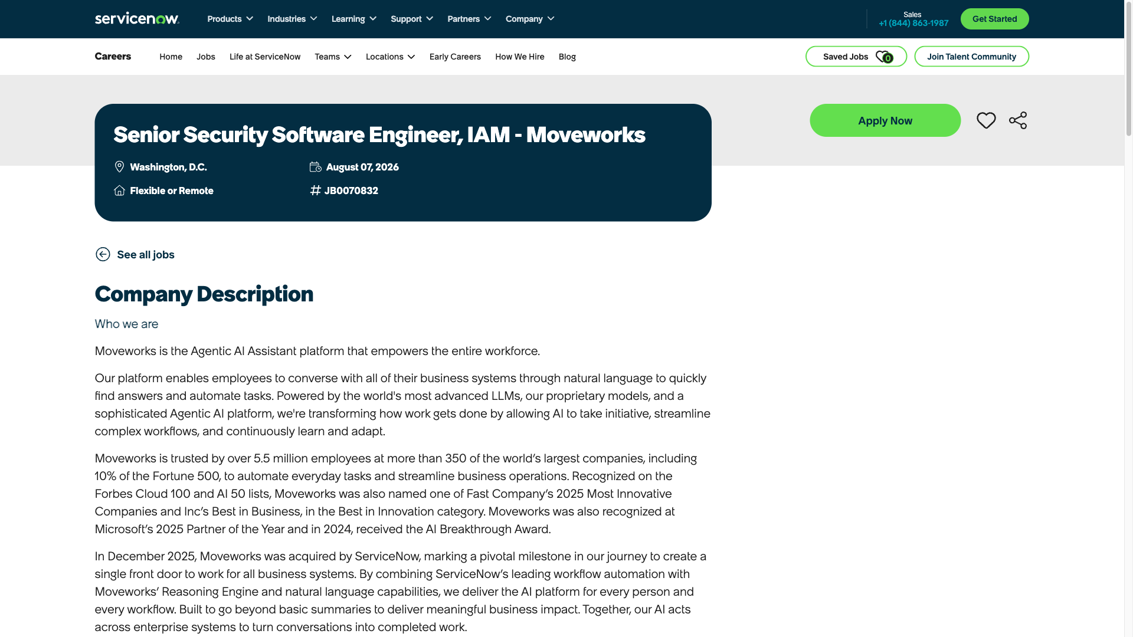
Task: Expand the Partners menu
Action: point(469,19)
